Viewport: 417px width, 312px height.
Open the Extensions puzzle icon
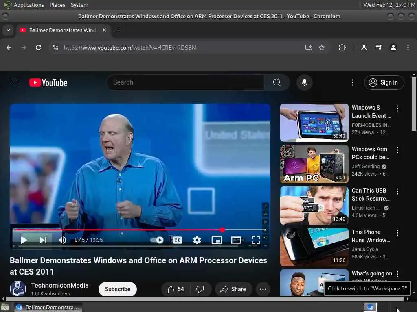pos(342,48)
